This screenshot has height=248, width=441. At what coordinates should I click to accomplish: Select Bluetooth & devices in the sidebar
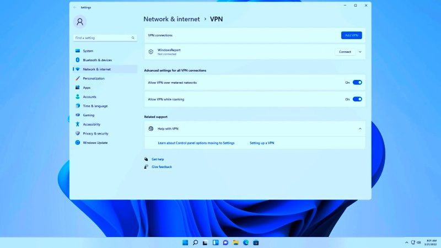105,60
